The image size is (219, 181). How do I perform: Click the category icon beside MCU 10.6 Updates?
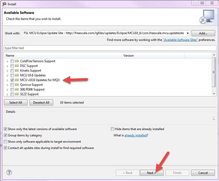point(17,75)
